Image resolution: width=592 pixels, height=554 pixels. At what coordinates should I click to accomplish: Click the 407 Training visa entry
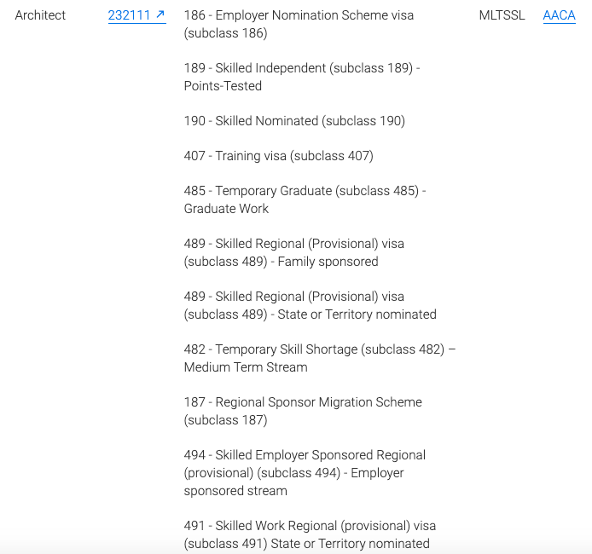[278, 156]
